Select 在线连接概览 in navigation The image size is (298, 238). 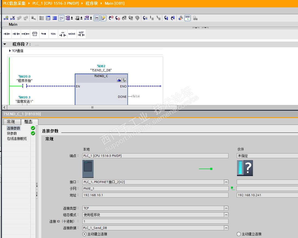(x=17, y=139)
